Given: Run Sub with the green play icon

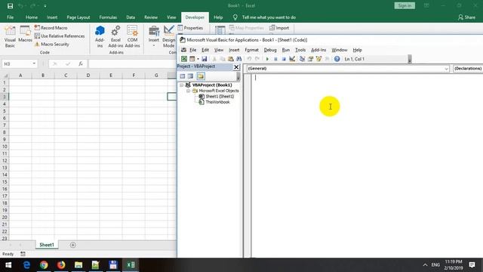Looking at the screenshot, I should [x=267, y=59].
